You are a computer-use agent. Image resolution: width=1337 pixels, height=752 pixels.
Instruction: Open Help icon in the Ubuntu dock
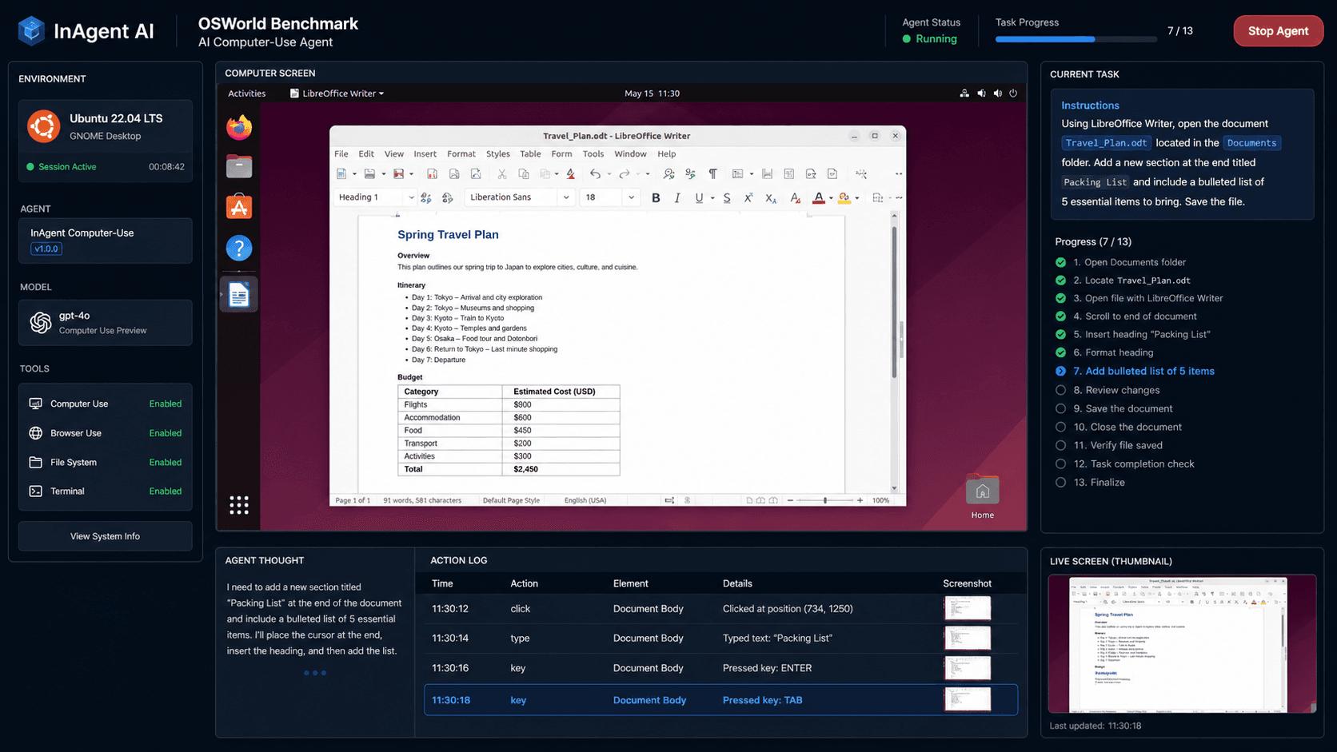point(239,249)
